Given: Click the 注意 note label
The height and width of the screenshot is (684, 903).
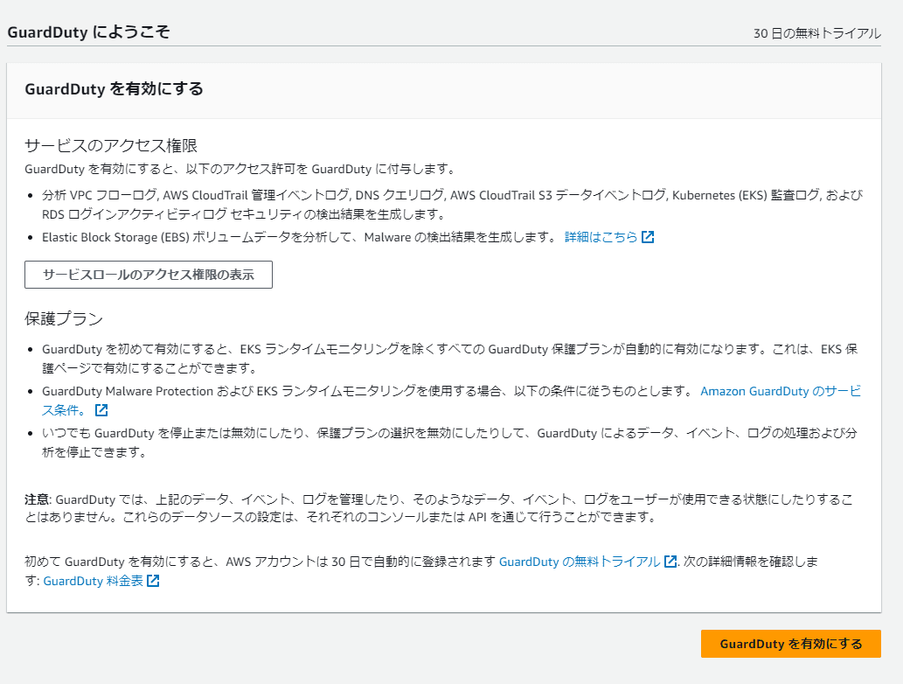Looking at the screenshot, I should (x=38, y=499).
